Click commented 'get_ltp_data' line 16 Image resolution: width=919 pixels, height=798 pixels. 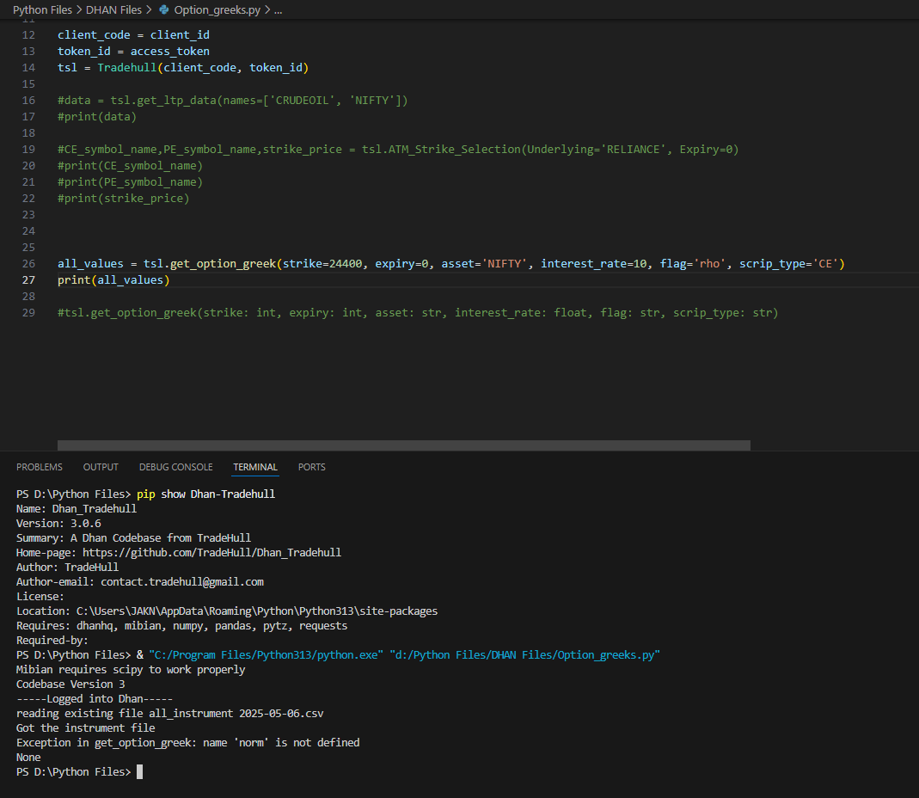click(233, 101)
